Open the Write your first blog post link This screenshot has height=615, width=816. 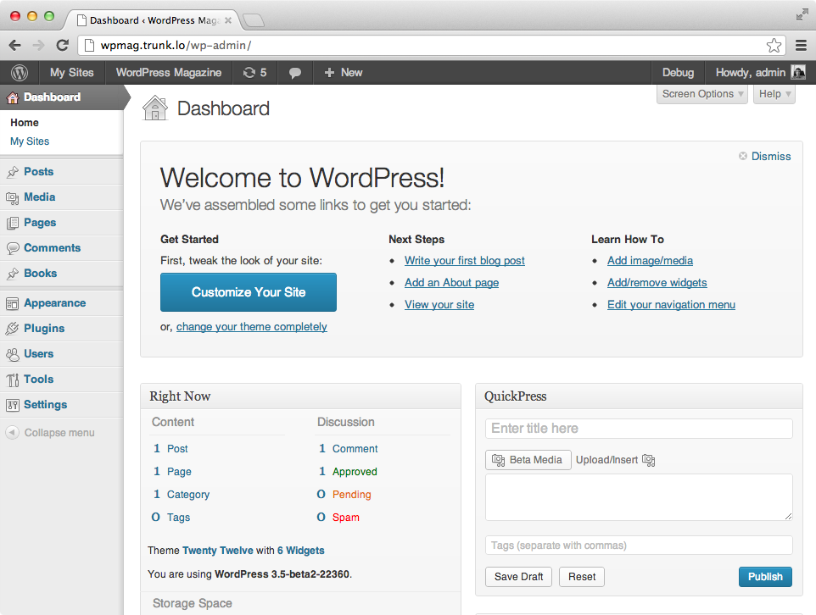coord(464,261)
